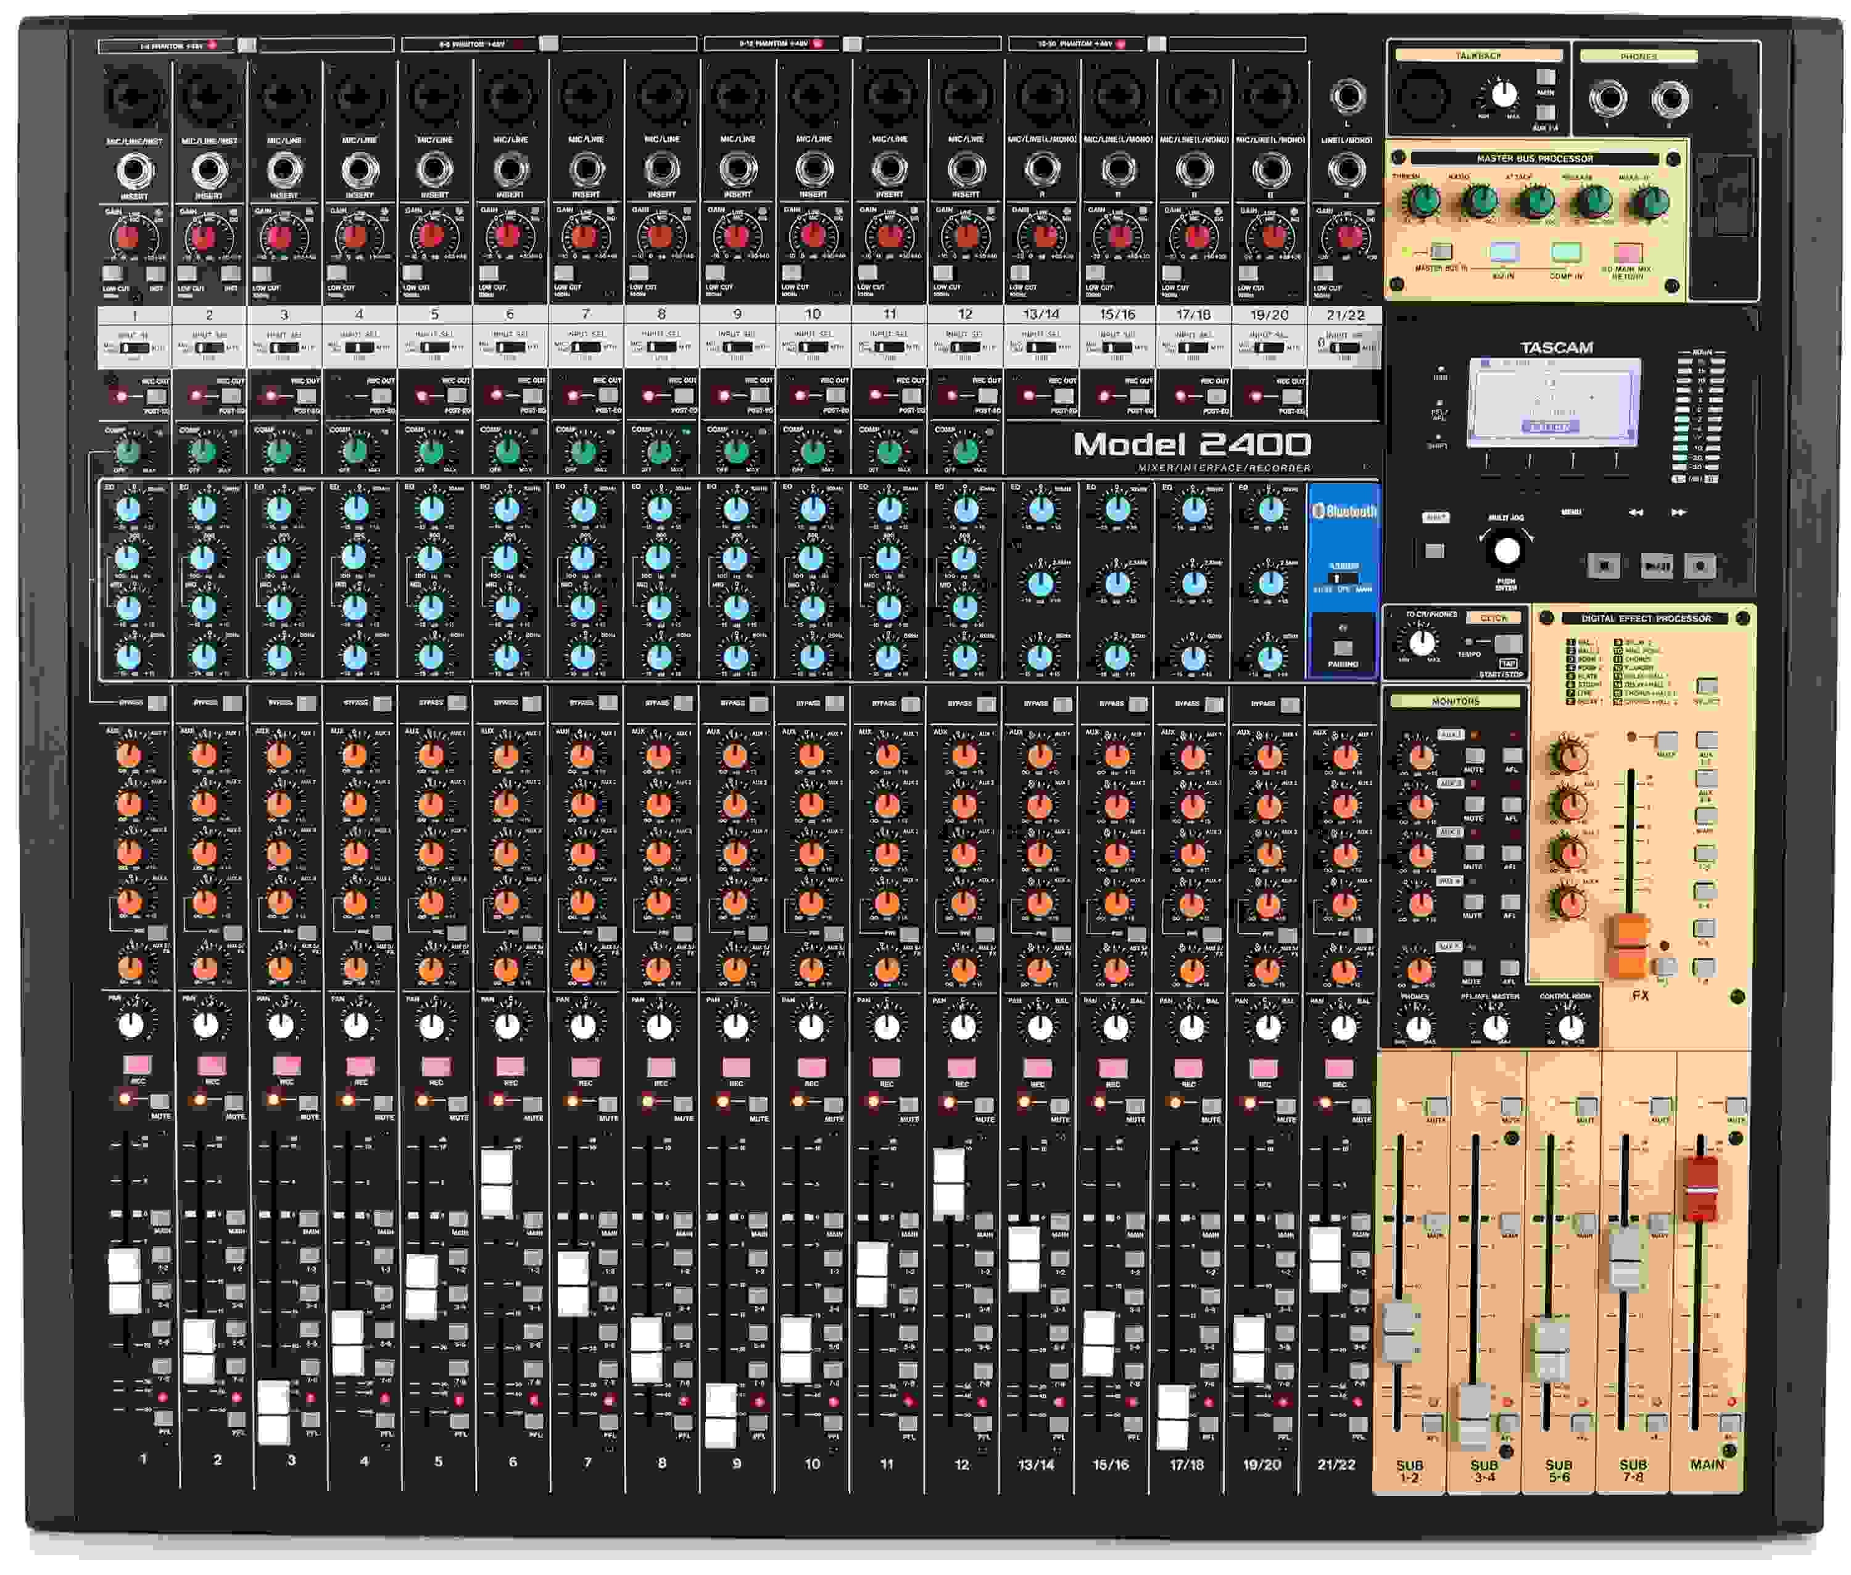The width and height of the screenshot is (1851, 1575).
Task: Toggle the POST-EQ switch on channel 1
Action: pos(154,396)
